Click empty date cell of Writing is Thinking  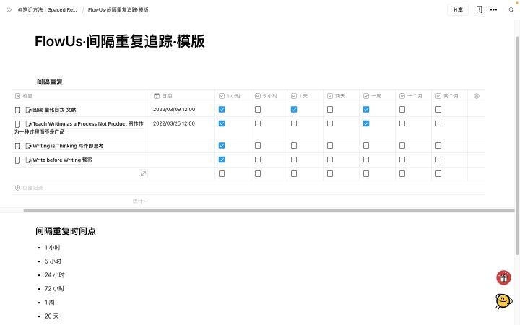pyautogui.click(x=182, y=146)
